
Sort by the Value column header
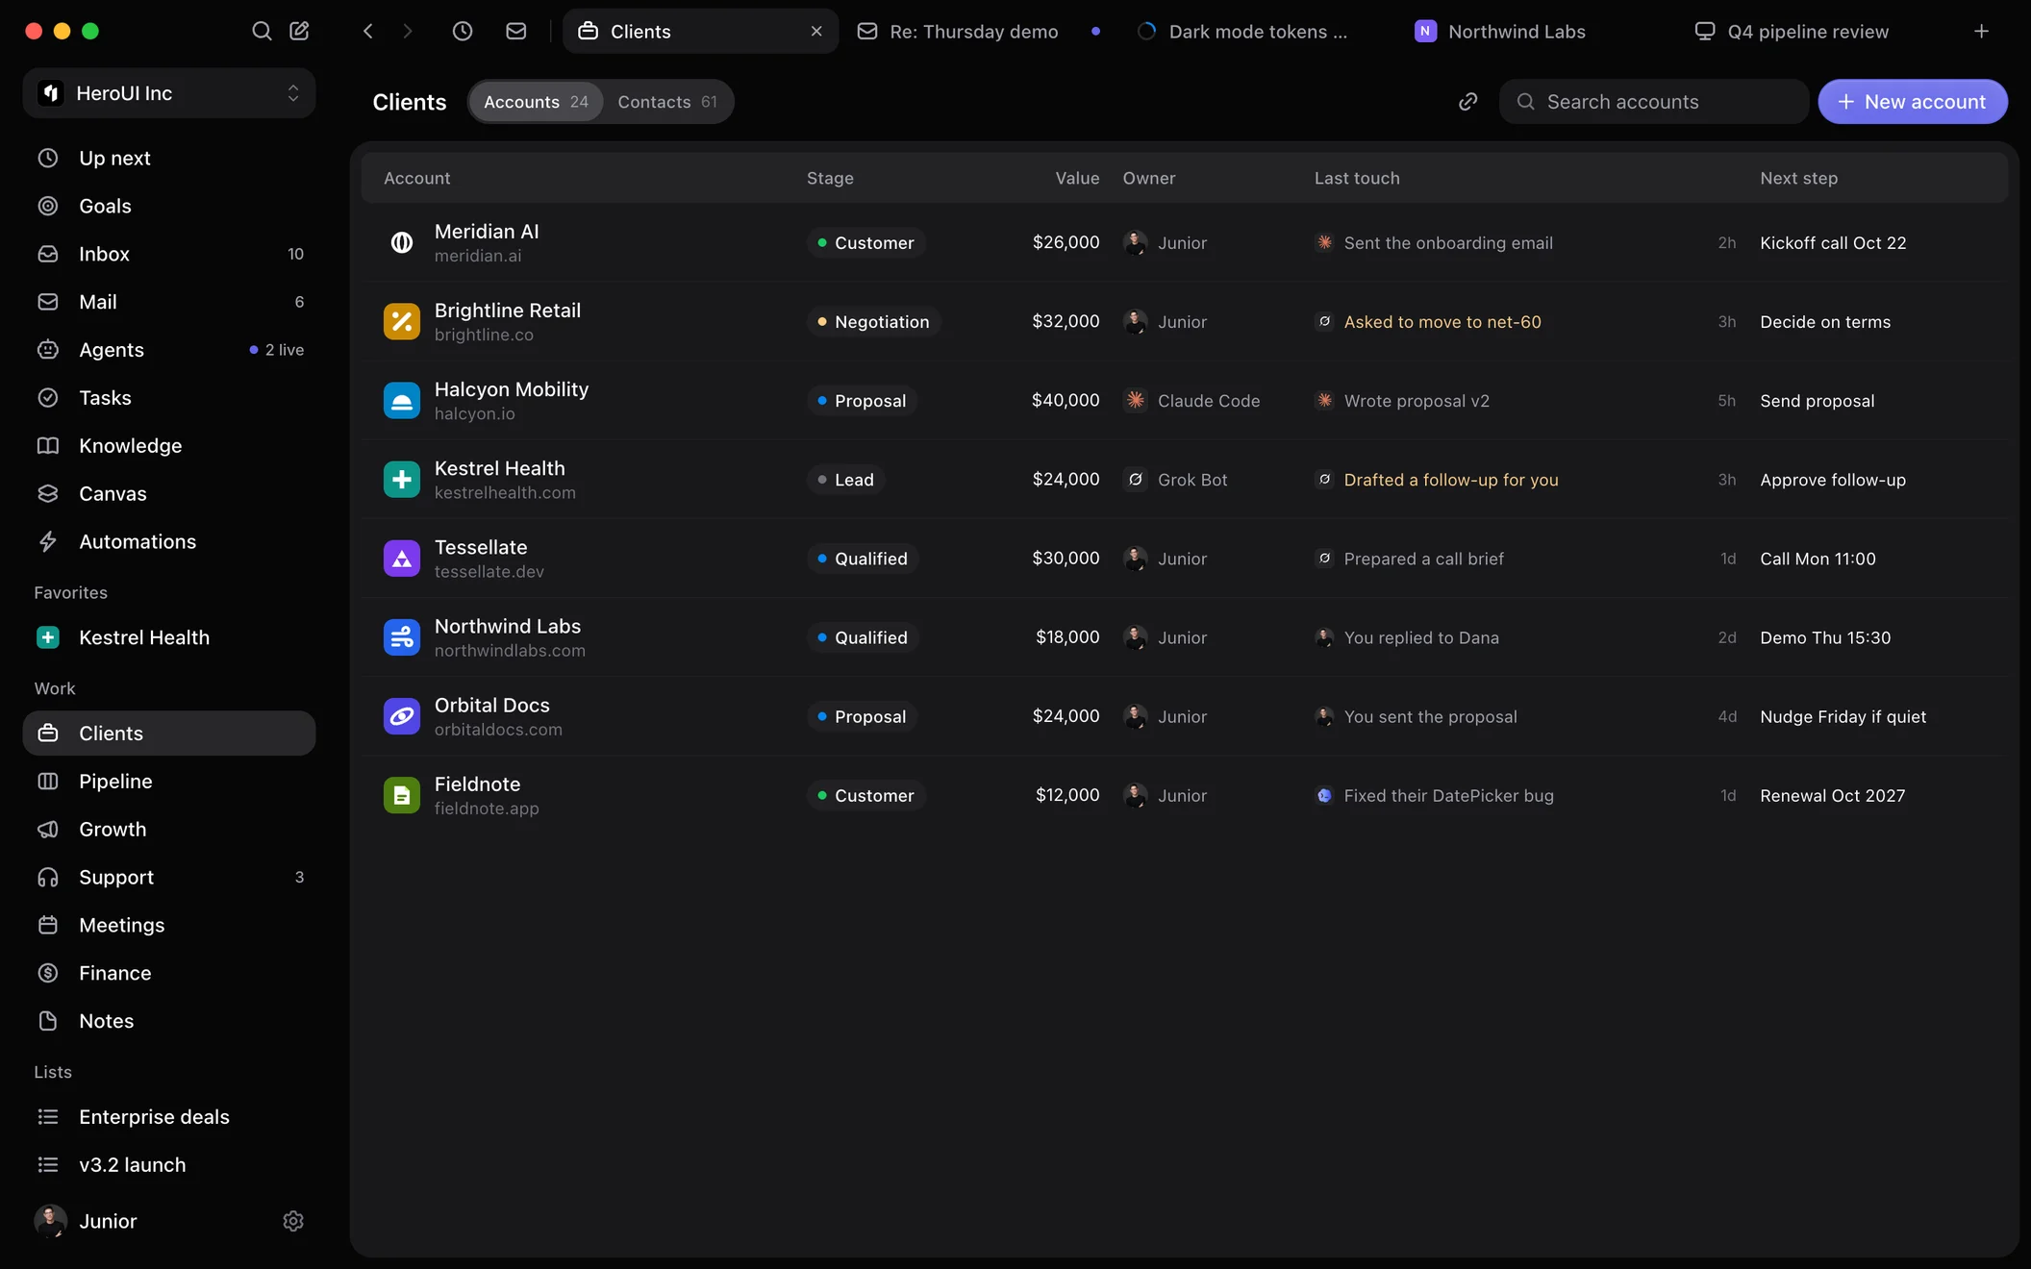pyautogui.click(x=1077, y=178)
